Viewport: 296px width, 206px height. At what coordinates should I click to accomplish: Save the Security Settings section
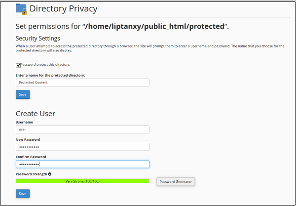point(23,94)
